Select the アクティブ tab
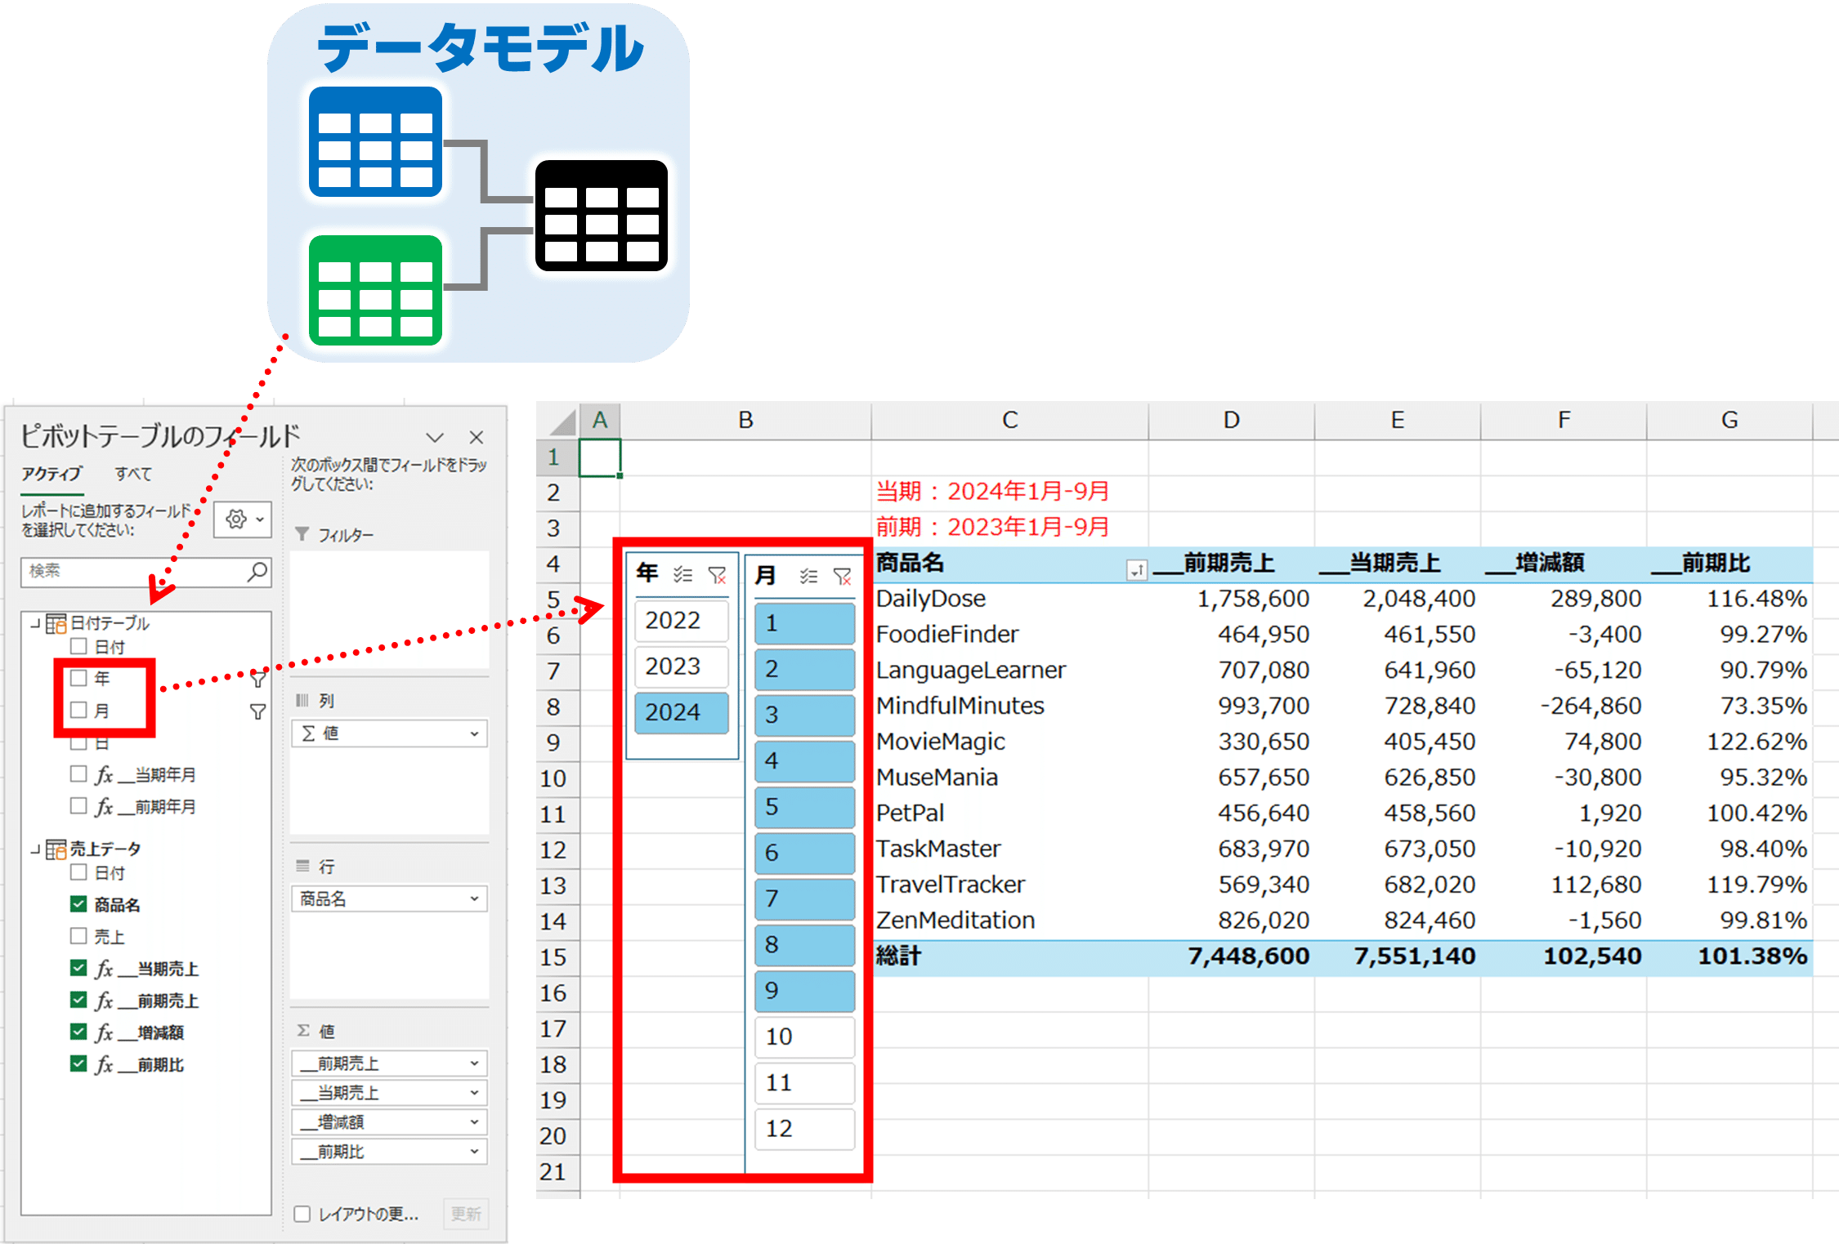1839x1244 pixels. (51, 474)
